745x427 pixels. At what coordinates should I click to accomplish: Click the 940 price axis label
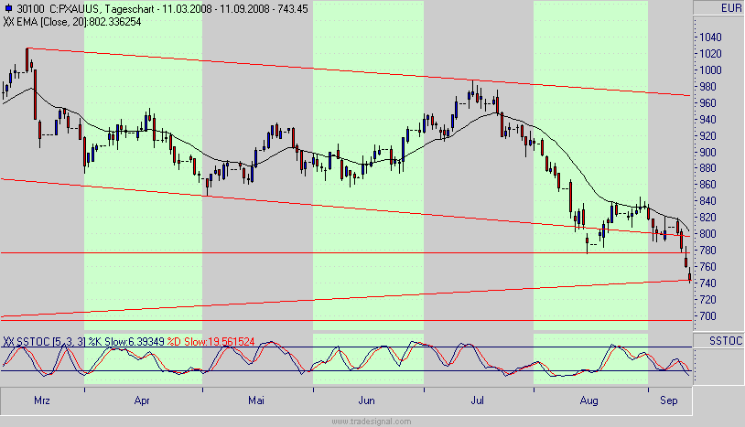pos(707,120)
